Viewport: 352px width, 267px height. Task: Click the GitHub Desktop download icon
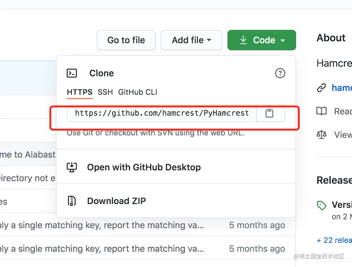pos(72,167)
